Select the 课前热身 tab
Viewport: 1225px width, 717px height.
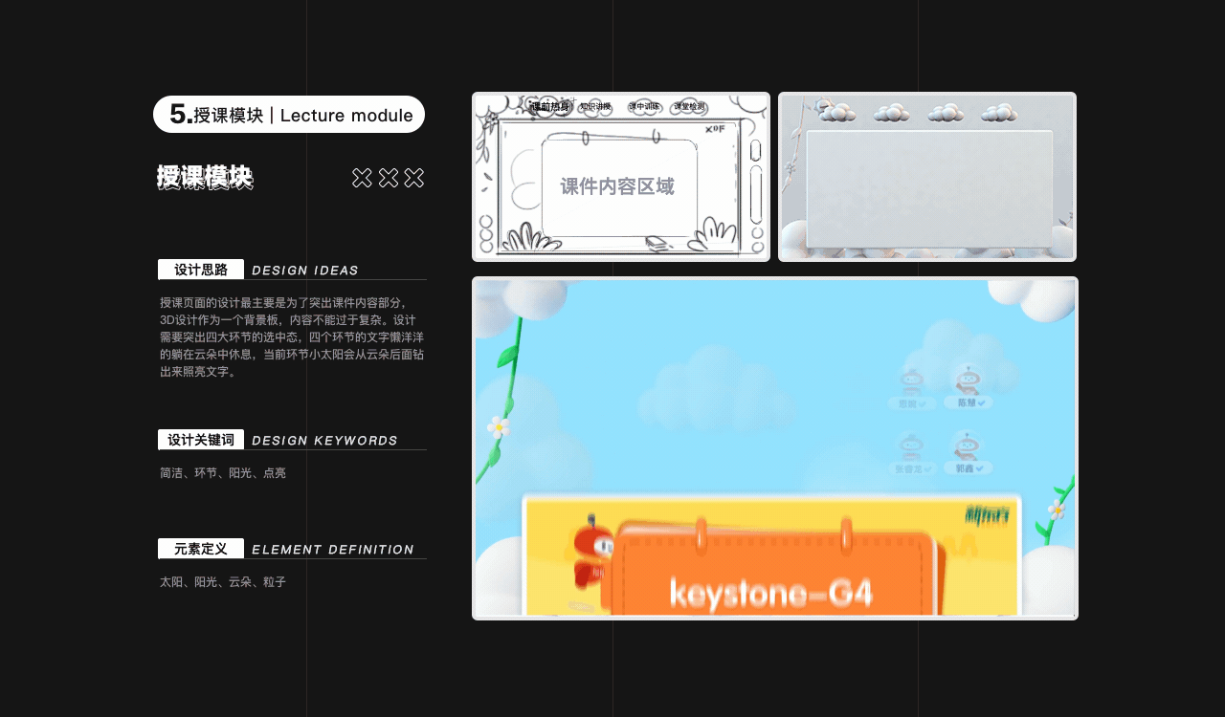point(550,106)
